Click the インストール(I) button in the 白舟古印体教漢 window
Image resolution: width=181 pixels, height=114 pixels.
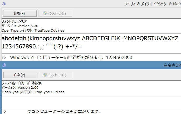tap(55, 75)
